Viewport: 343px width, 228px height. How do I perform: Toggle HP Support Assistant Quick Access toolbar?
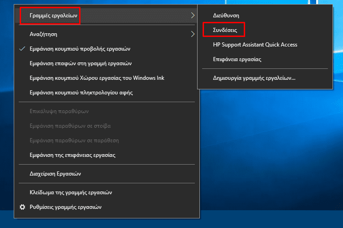pos(265,45)
